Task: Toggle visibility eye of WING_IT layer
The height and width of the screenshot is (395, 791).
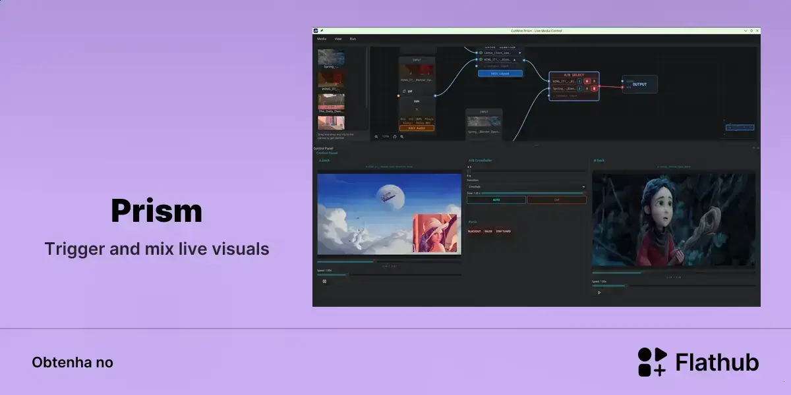Action: tap(481, 59)
